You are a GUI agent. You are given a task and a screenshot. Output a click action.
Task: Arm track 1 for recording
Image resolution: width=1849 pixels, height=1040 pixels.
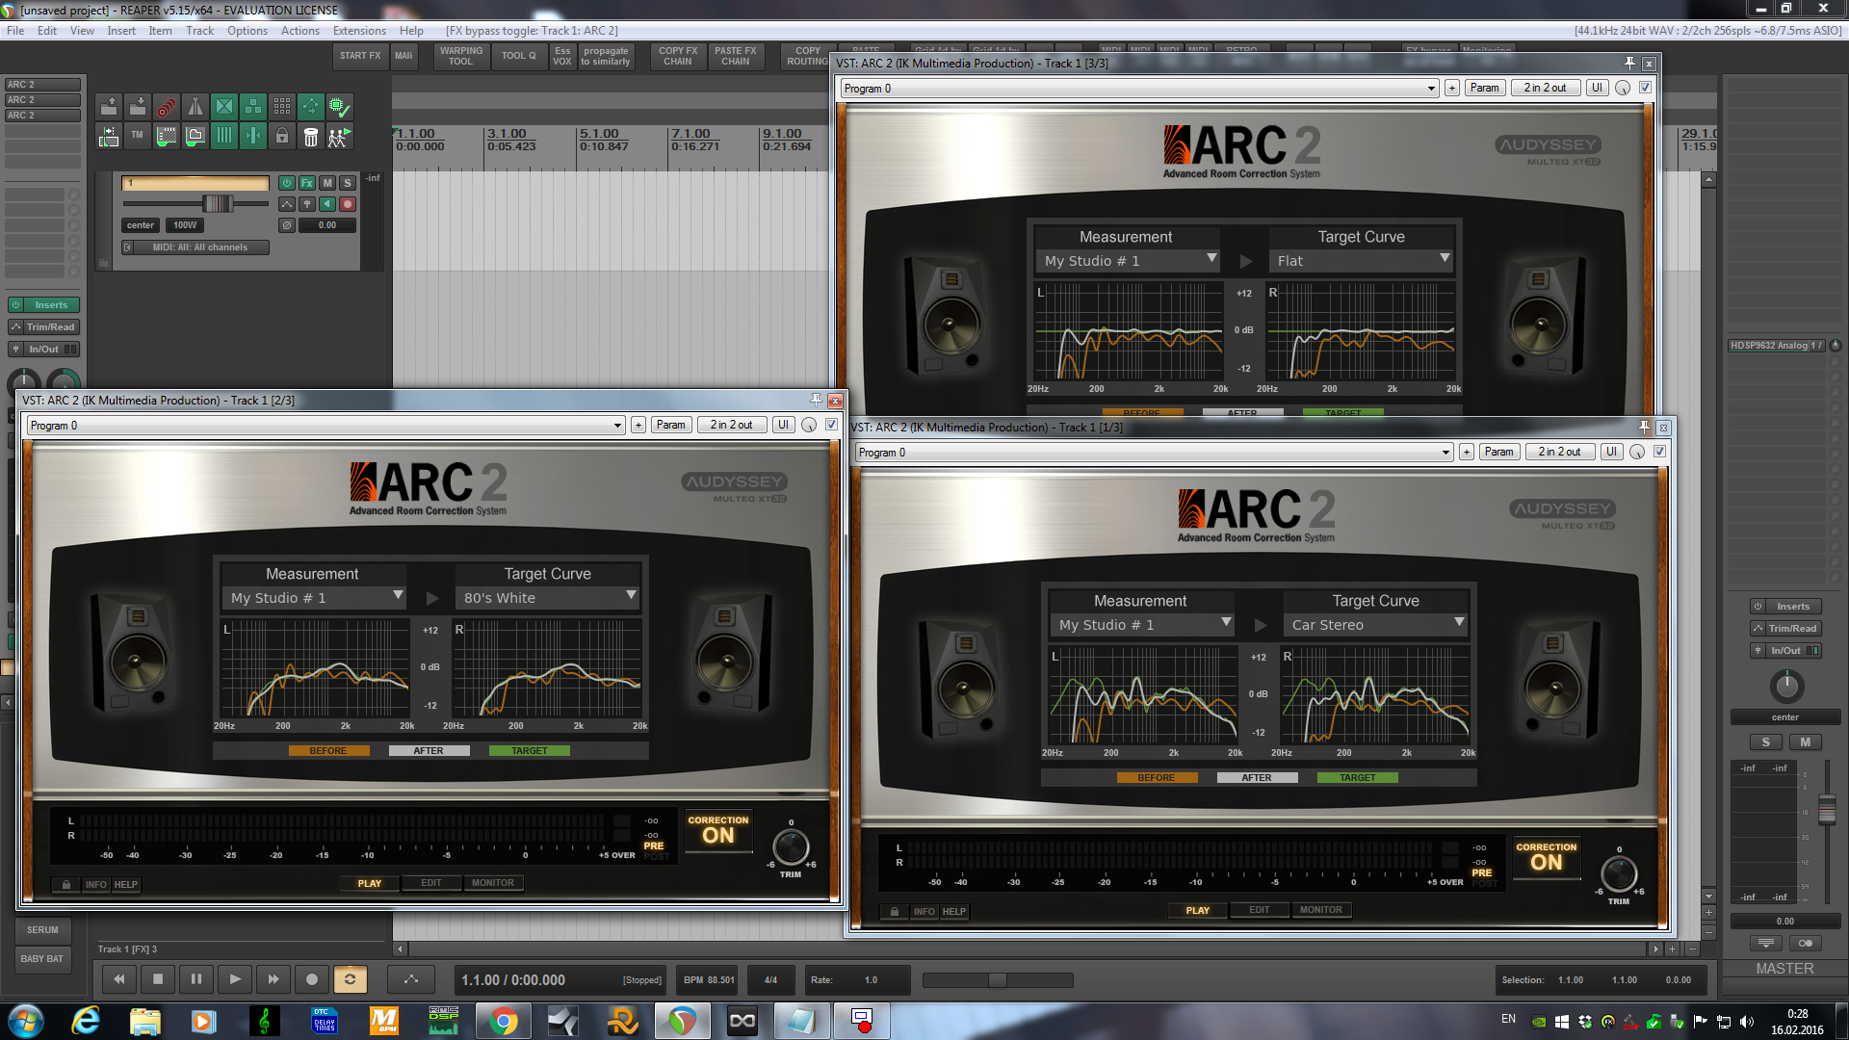point(348,204)
